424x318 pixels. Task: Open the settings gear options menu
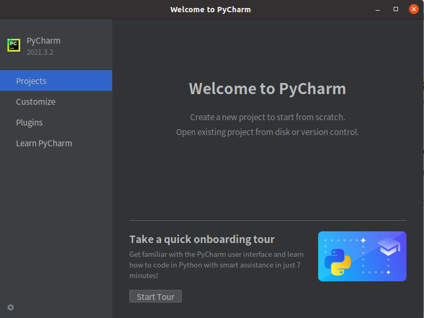tap(11, 307)
